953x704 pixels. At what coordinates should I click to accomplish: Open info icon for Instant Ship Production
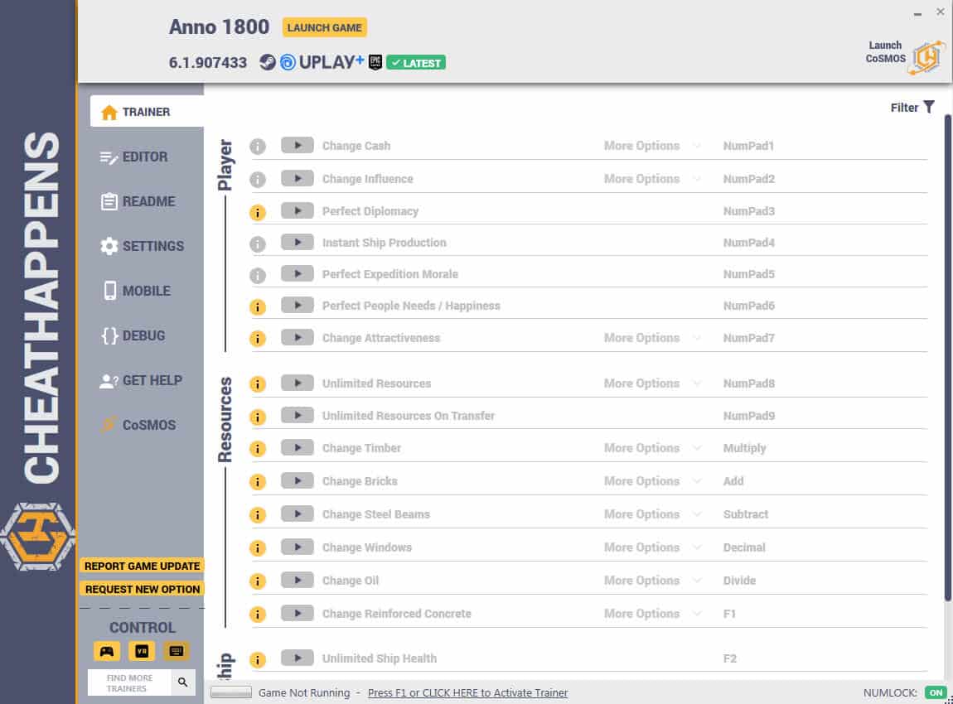(x=258, y=244)
